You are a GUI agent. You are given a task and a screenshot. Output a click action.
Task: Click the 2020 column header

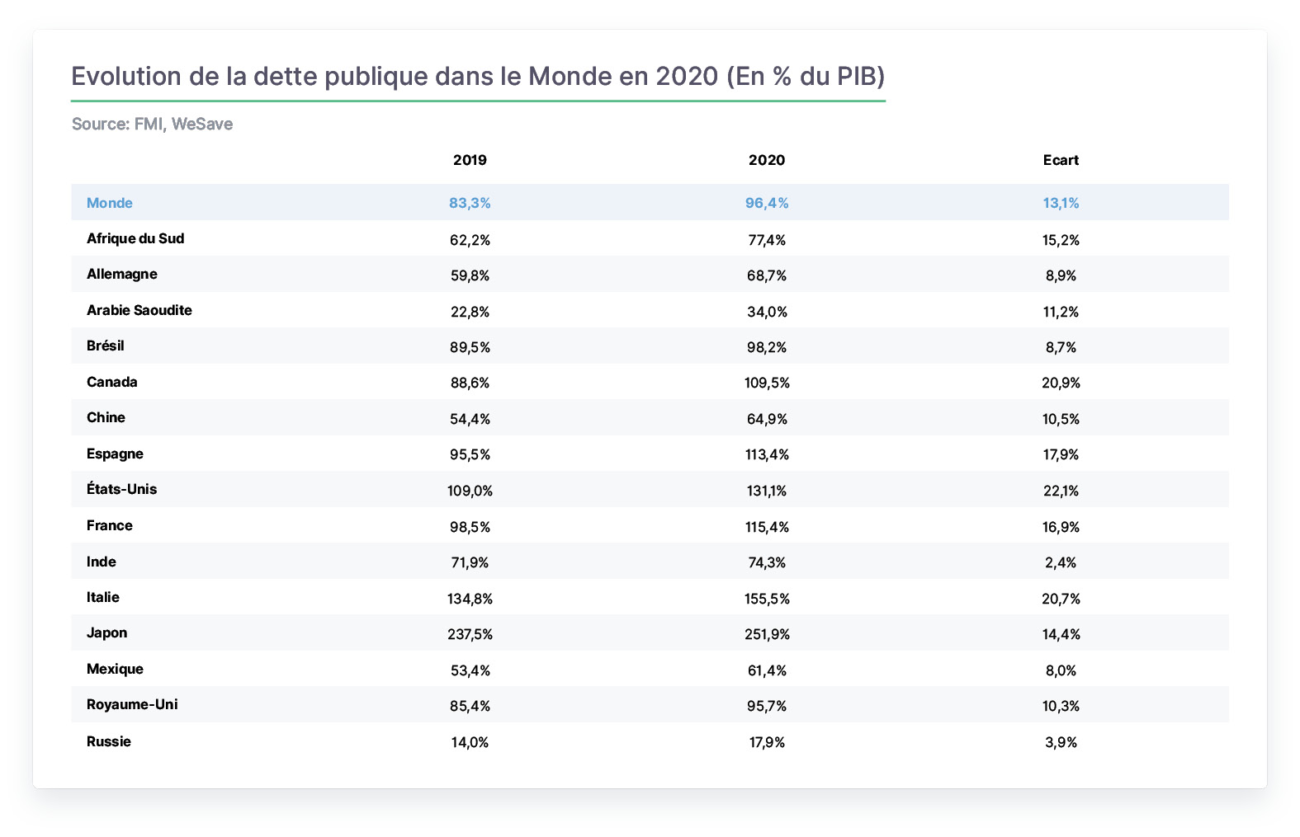pos(767,160)
